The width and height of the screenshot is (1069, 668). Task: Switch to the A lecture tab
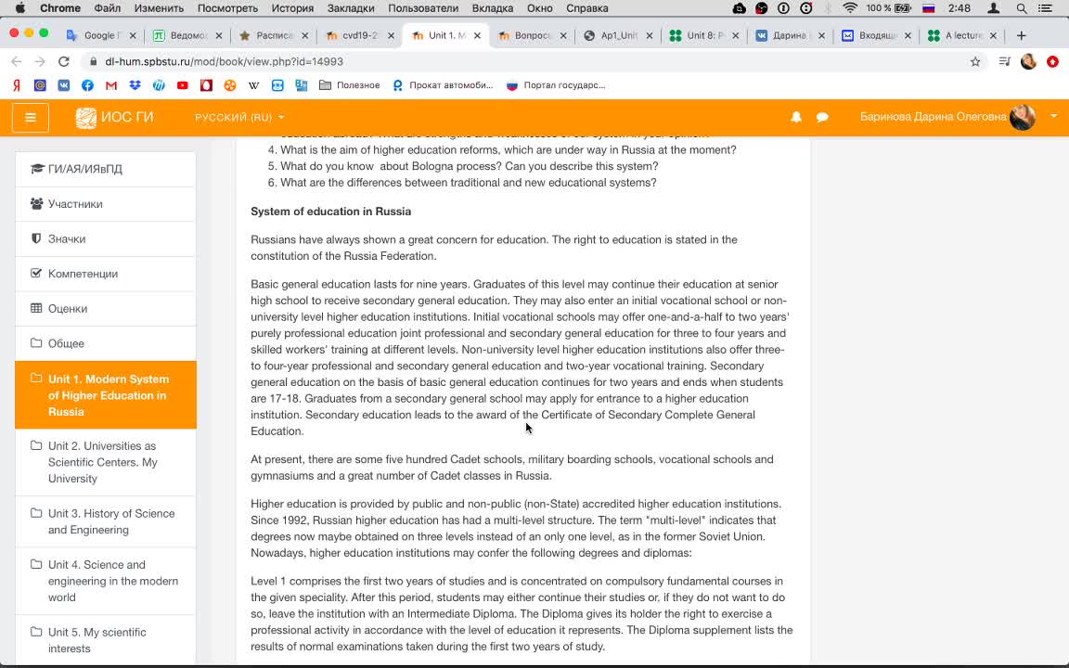click(x=960, y=35)
